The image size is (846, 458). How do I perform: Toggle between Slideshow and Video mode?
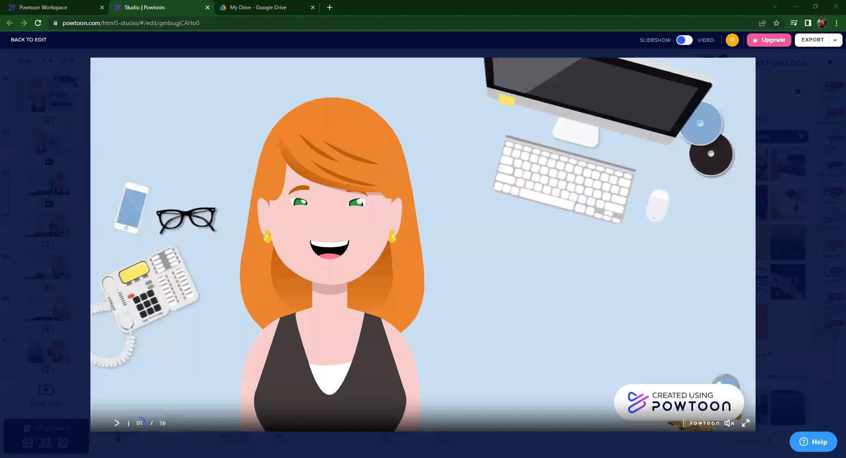point(684,40)
